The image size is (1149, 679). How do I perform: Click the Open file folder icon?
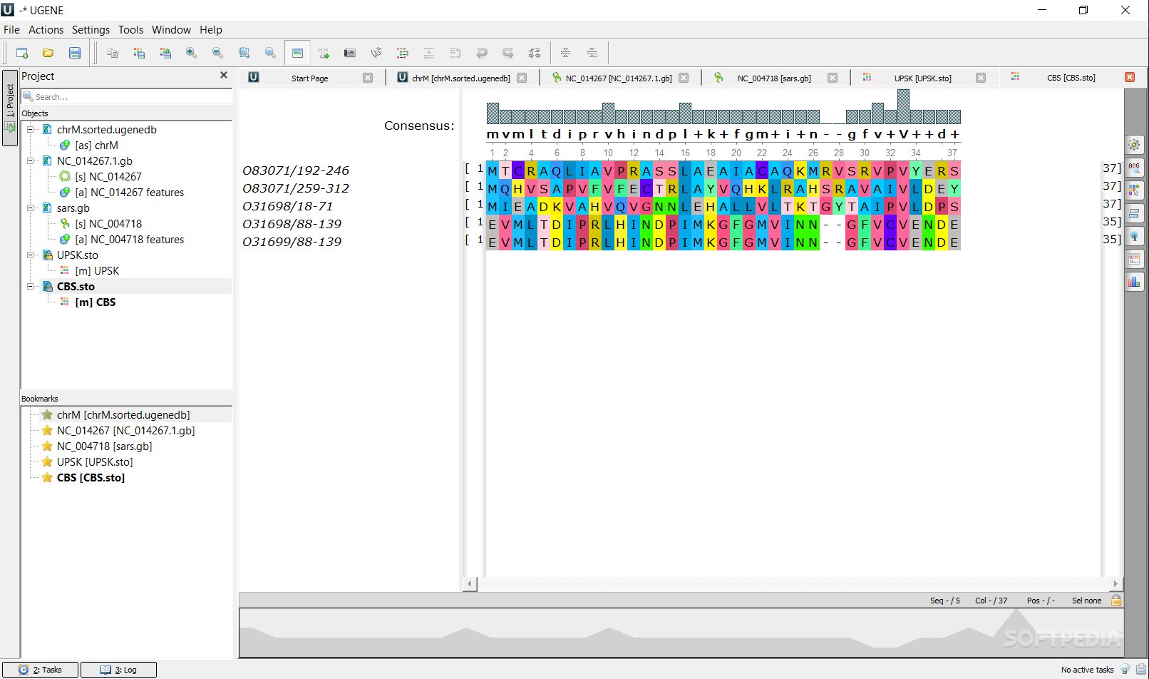(48, 53)
